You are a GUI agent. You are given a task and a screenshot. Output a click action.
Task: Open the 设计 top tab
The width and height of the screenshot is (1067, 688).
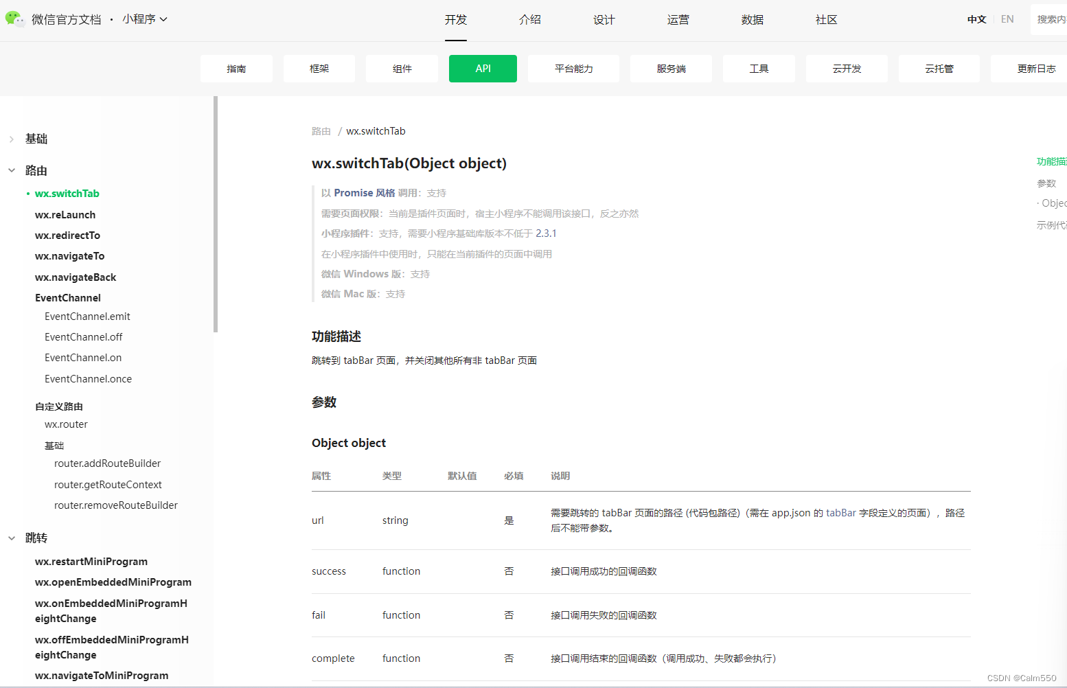coord(604,20)
